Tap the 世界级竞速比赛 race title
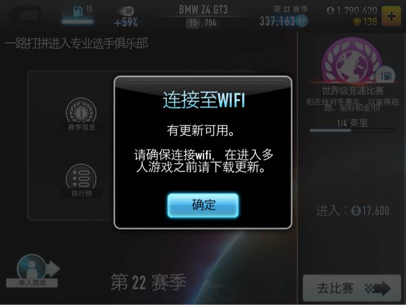This screenshot has height=305, width=406. click(x=352, y=91)
